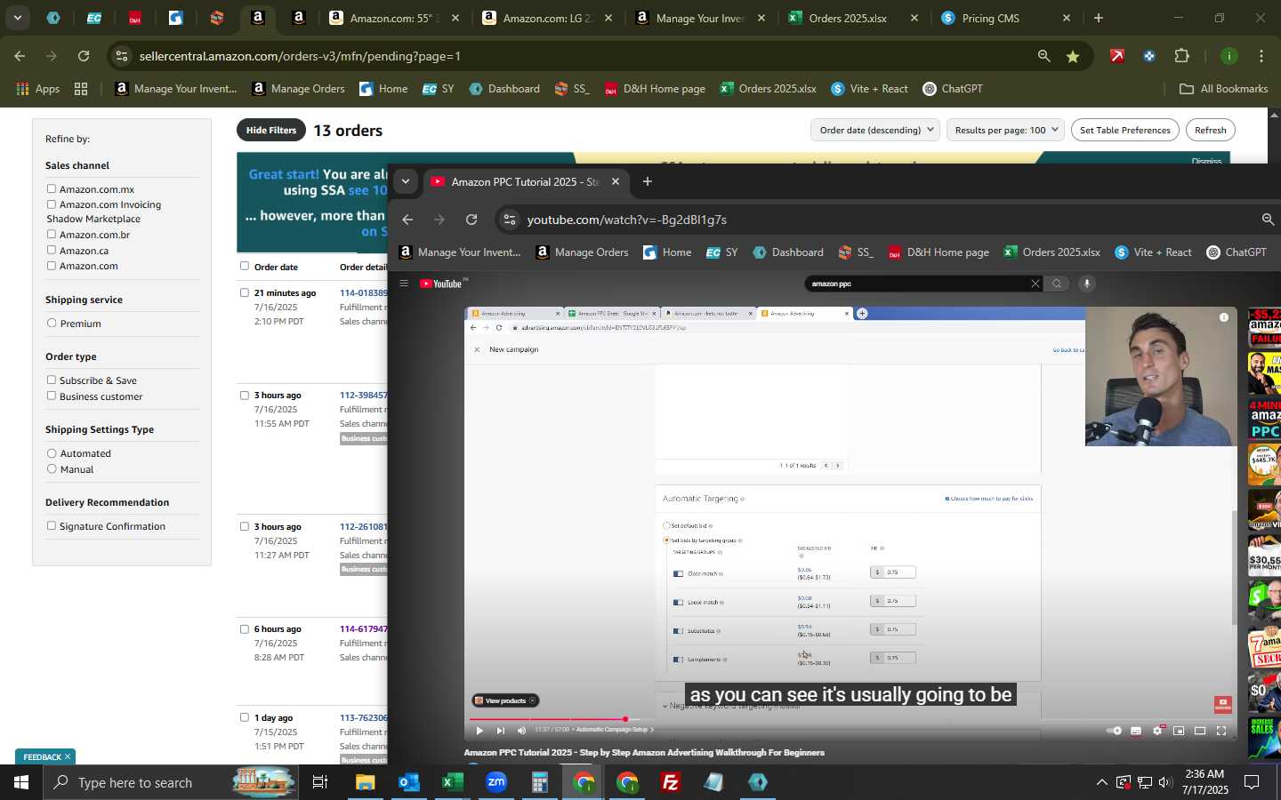Select Automated shipping settings type
The width and height of the screenshot is (1281, 800).
(x=52, y=453)
